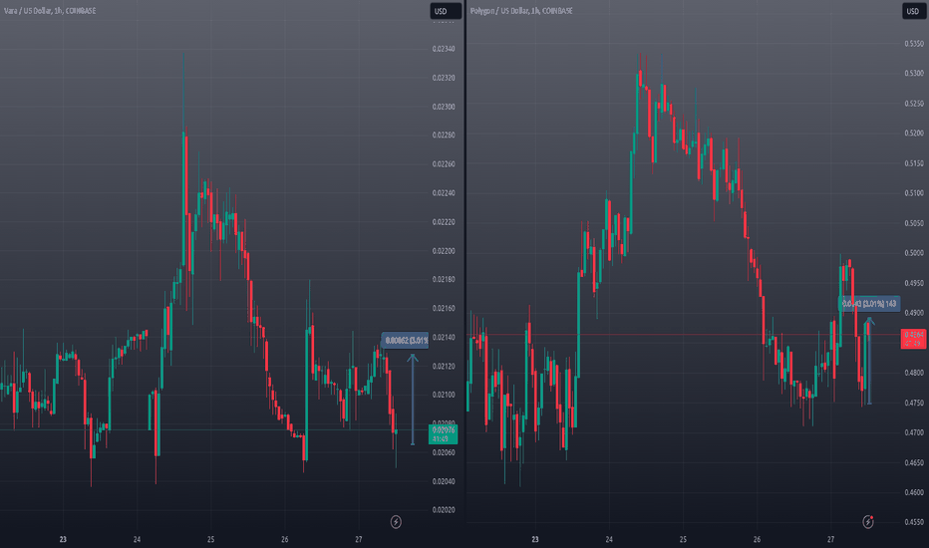929x548 pixels.
Task: Click the lightning icon on the Vara chart
Action: click(x=396, y=522)
